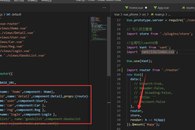195x130 pixels.
Task: Open More Actions ellipsis in left editor
Action: click(104, 8)
